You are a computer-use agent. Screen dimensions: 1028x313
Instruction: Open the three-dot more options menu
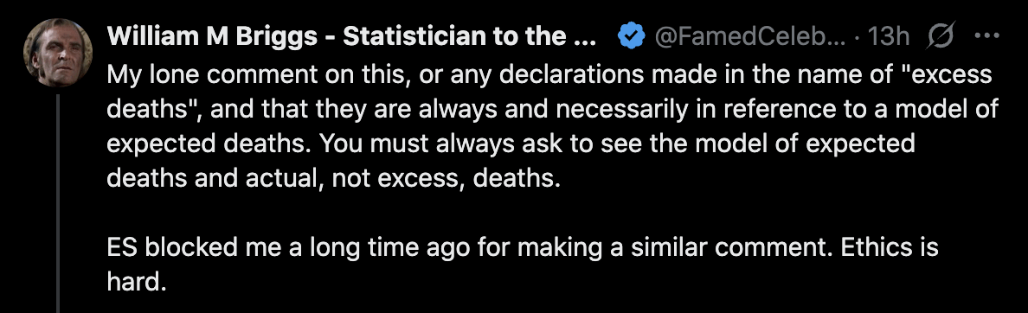pyautogui.click(x=986, y=36)
